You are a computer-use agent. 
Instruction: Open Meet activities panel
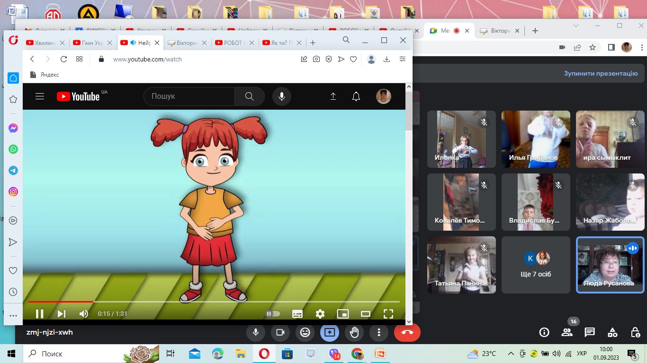(612, 332)
